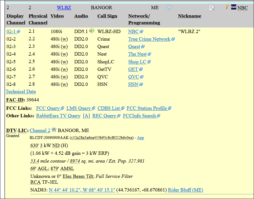Click the FAC-ID label
Image resolution: width=254 pixels, height=199 pixels.
click(x=16, y=100)
